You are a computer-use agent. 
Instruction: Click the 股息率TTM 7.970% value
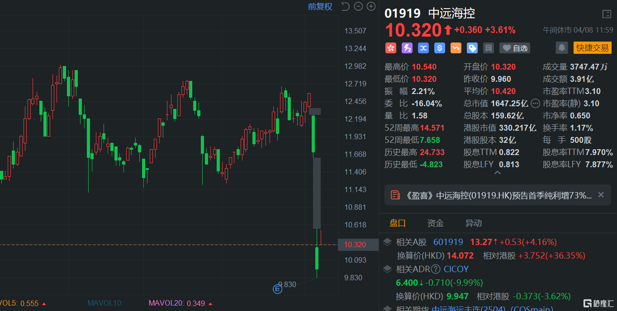click(x=599, y=152)
